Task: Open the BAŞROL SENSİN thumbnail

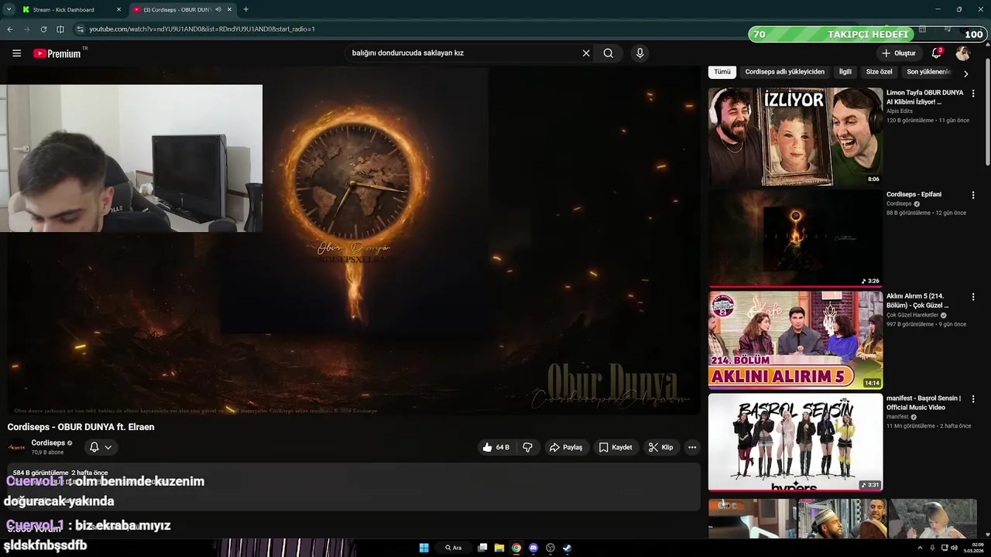Action: pos(795,442)
